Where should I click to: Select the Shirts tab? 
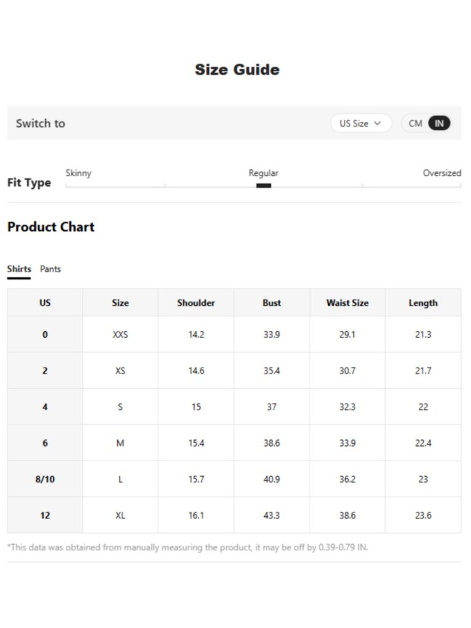[19, 269]
